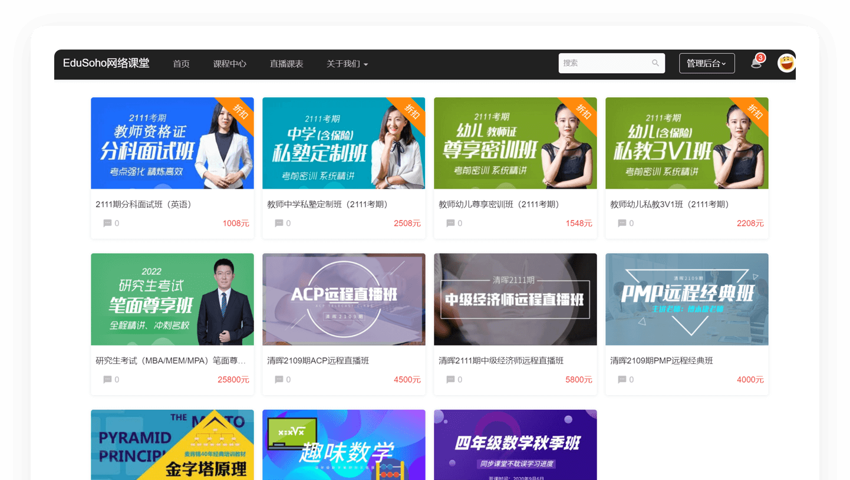Open the 四年级数学秋季班 course thumbnail
This screenshot has height=480, width=850.
515,445
